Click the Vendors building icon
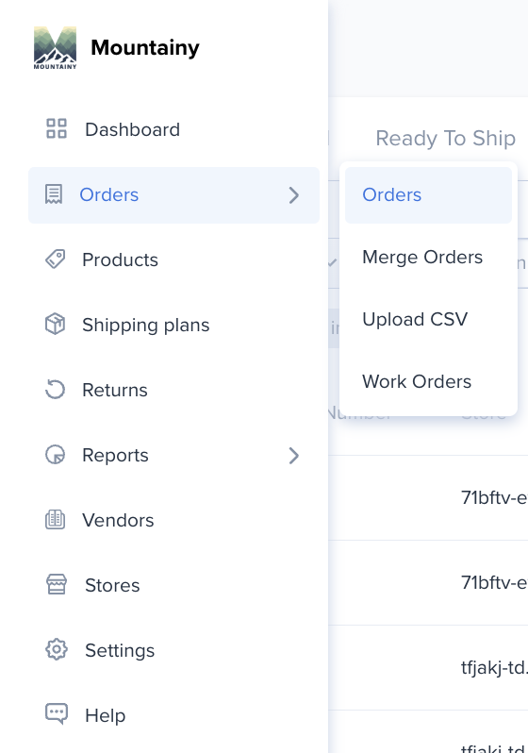 coord(55,520)
